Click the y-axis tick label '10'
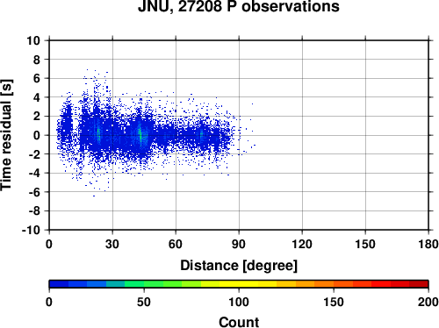The width and height of the screenshot is (439, 328). (33, 40)
